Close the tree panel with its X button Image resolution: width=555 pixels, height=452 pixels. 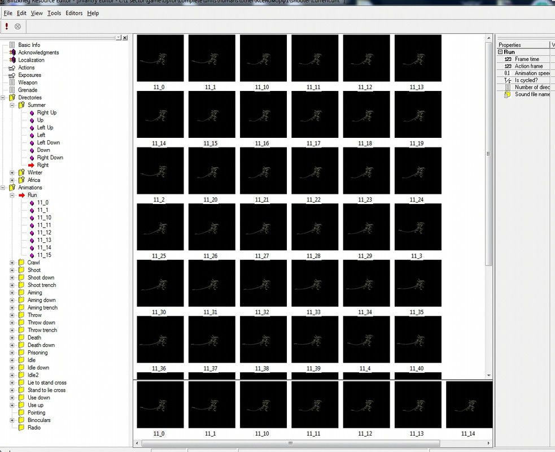[x=125, y=37]
